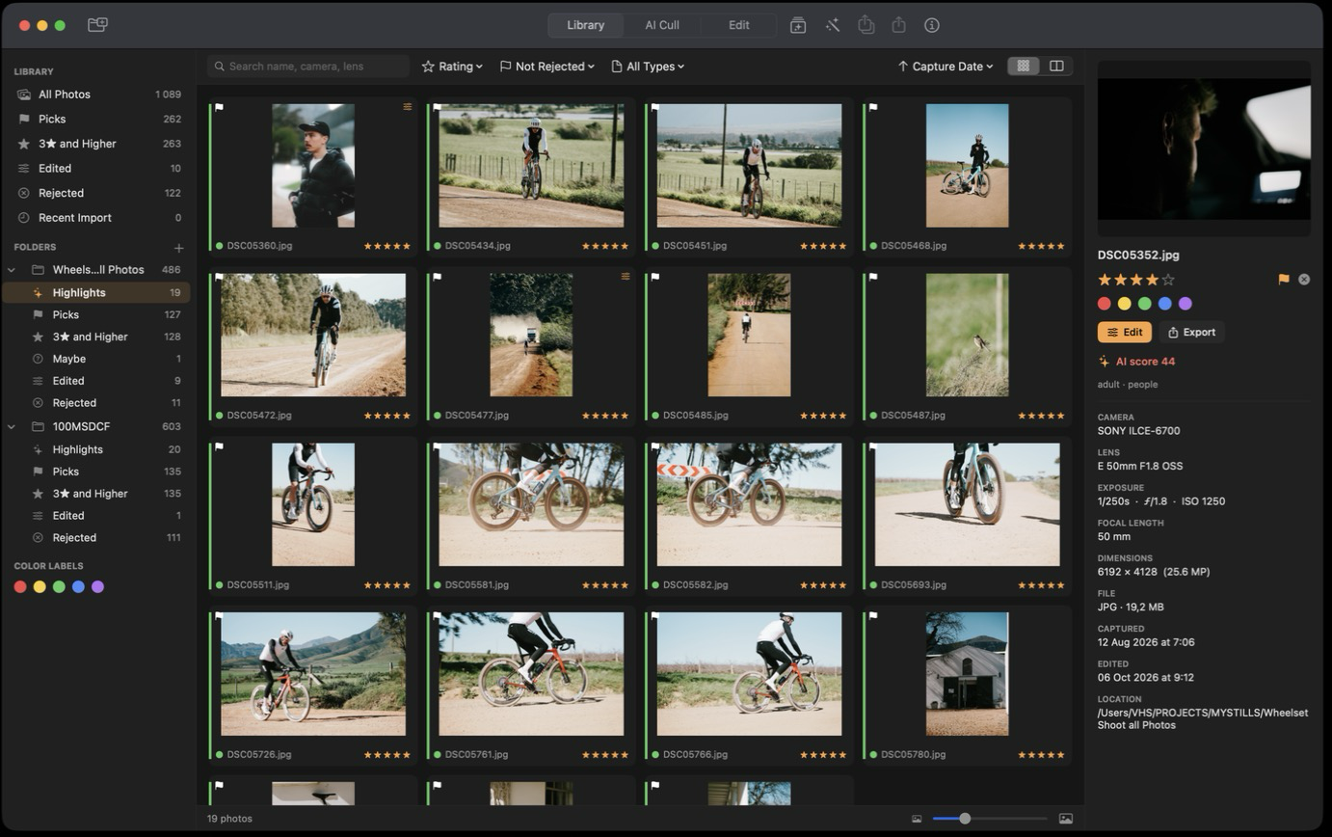
Task: Click the small thumbnail size icon
Action: 917,819
